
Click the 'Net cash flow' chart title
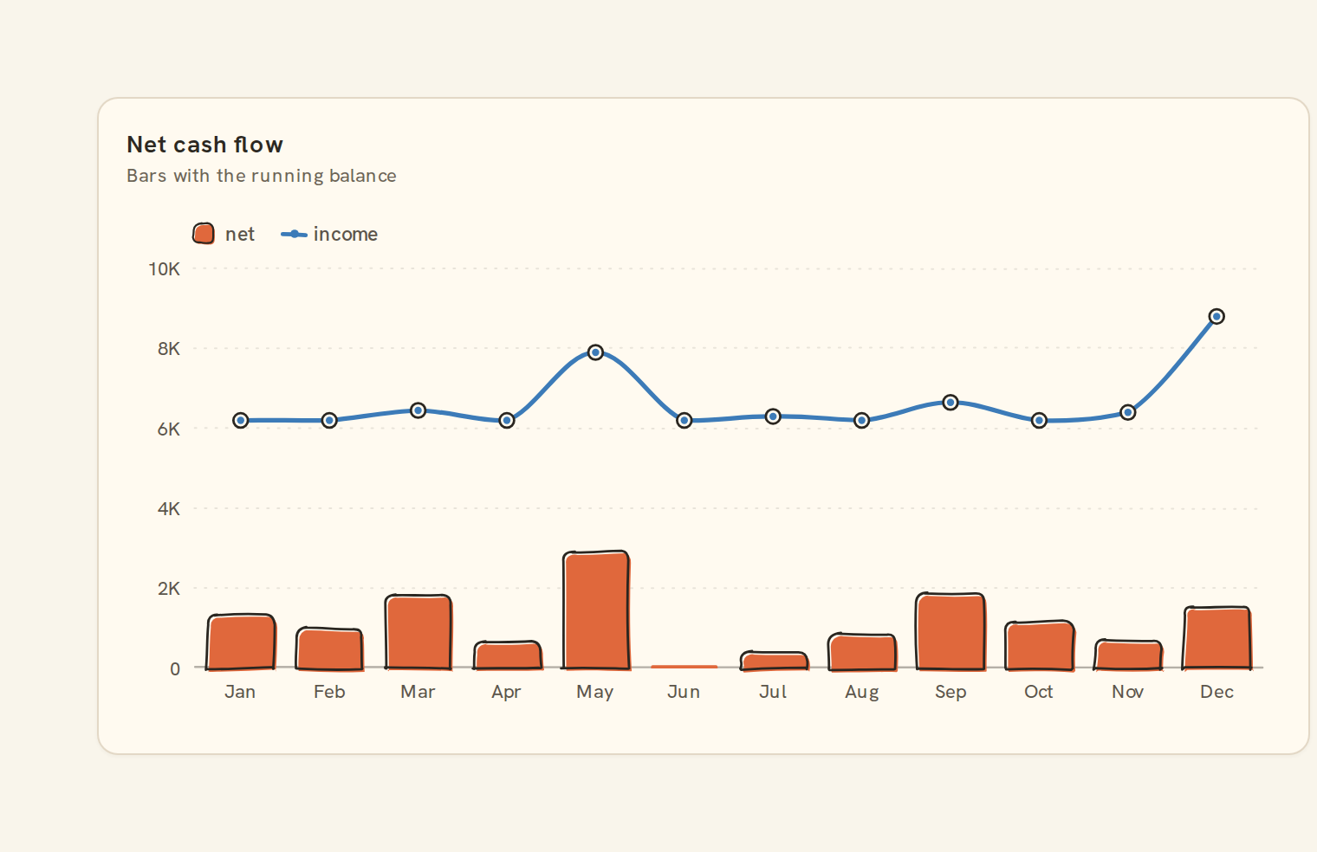[205, 145]
